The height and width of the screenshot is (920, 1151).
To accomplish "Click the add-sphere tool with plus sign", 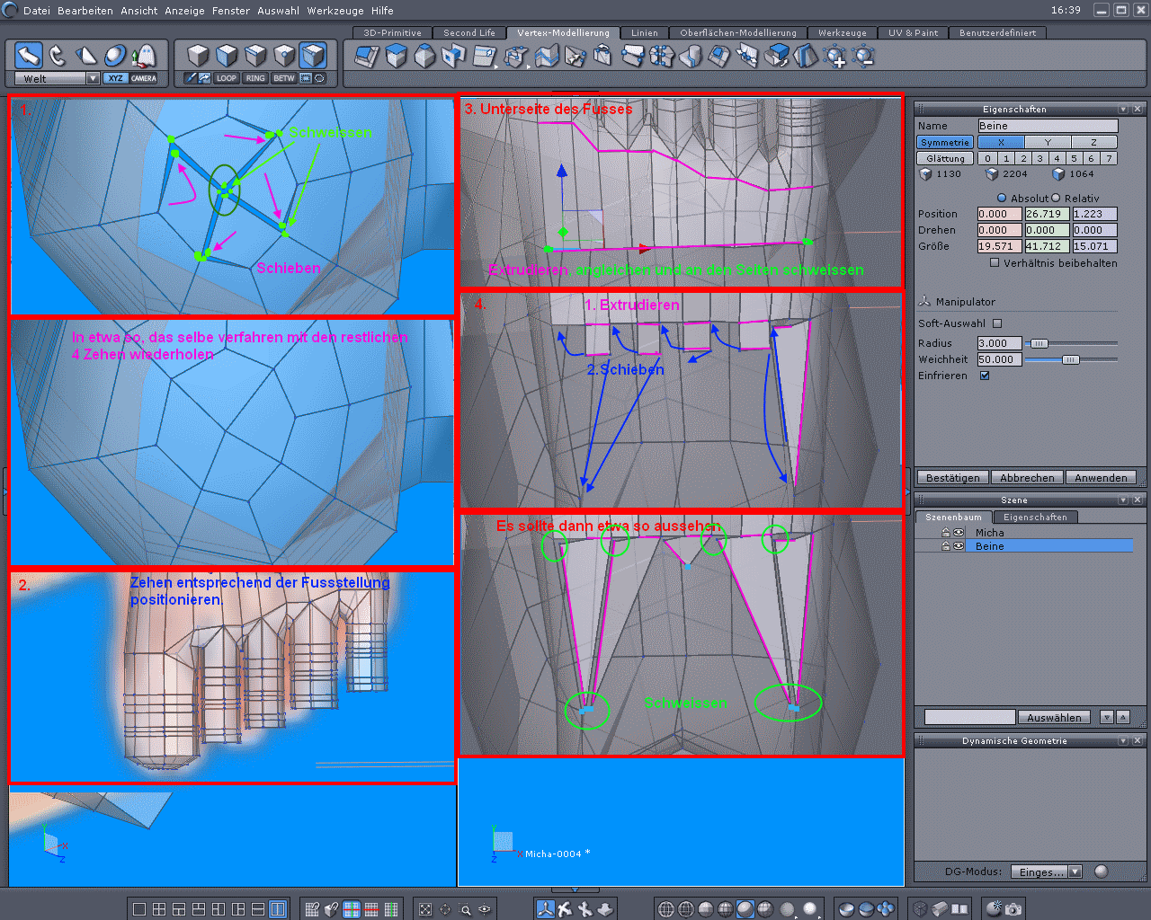I will [835, 57].
